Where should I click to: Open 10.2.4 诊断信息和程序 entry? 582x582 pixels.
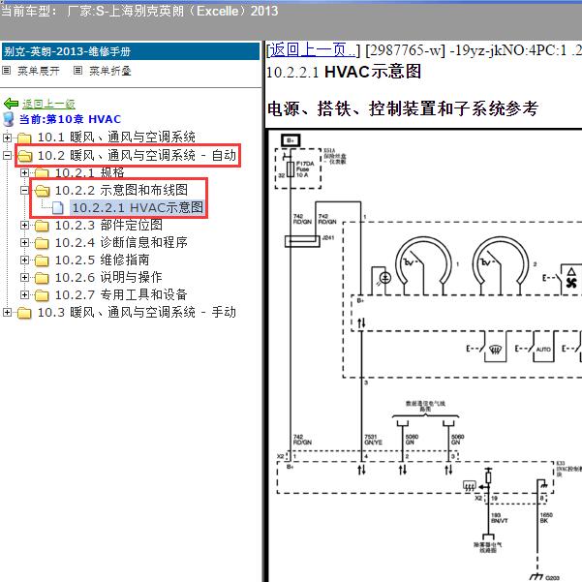tap(121, 242)
